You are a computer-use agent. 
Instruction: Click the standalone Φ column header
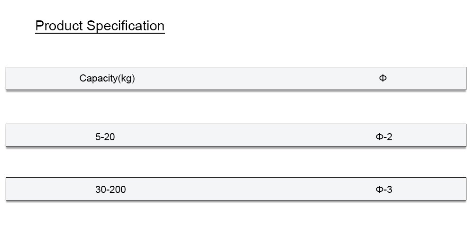(x=383, y=78)
